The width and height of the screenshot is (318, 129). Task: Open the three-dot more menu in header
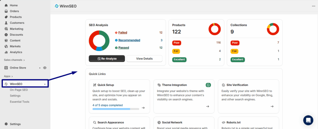314,6
